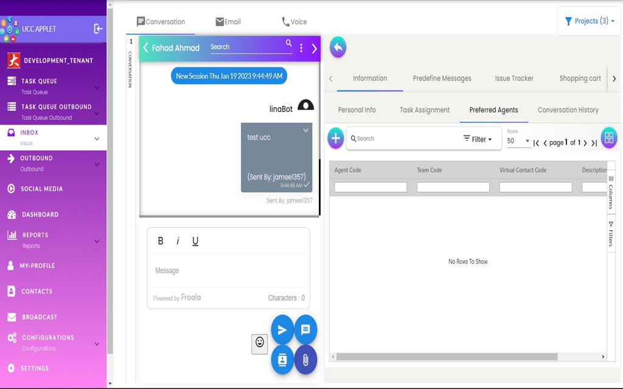Screen dimensions: 623x389
Task: Open the three-dot chat options menu
Action: tap(301, 48)
